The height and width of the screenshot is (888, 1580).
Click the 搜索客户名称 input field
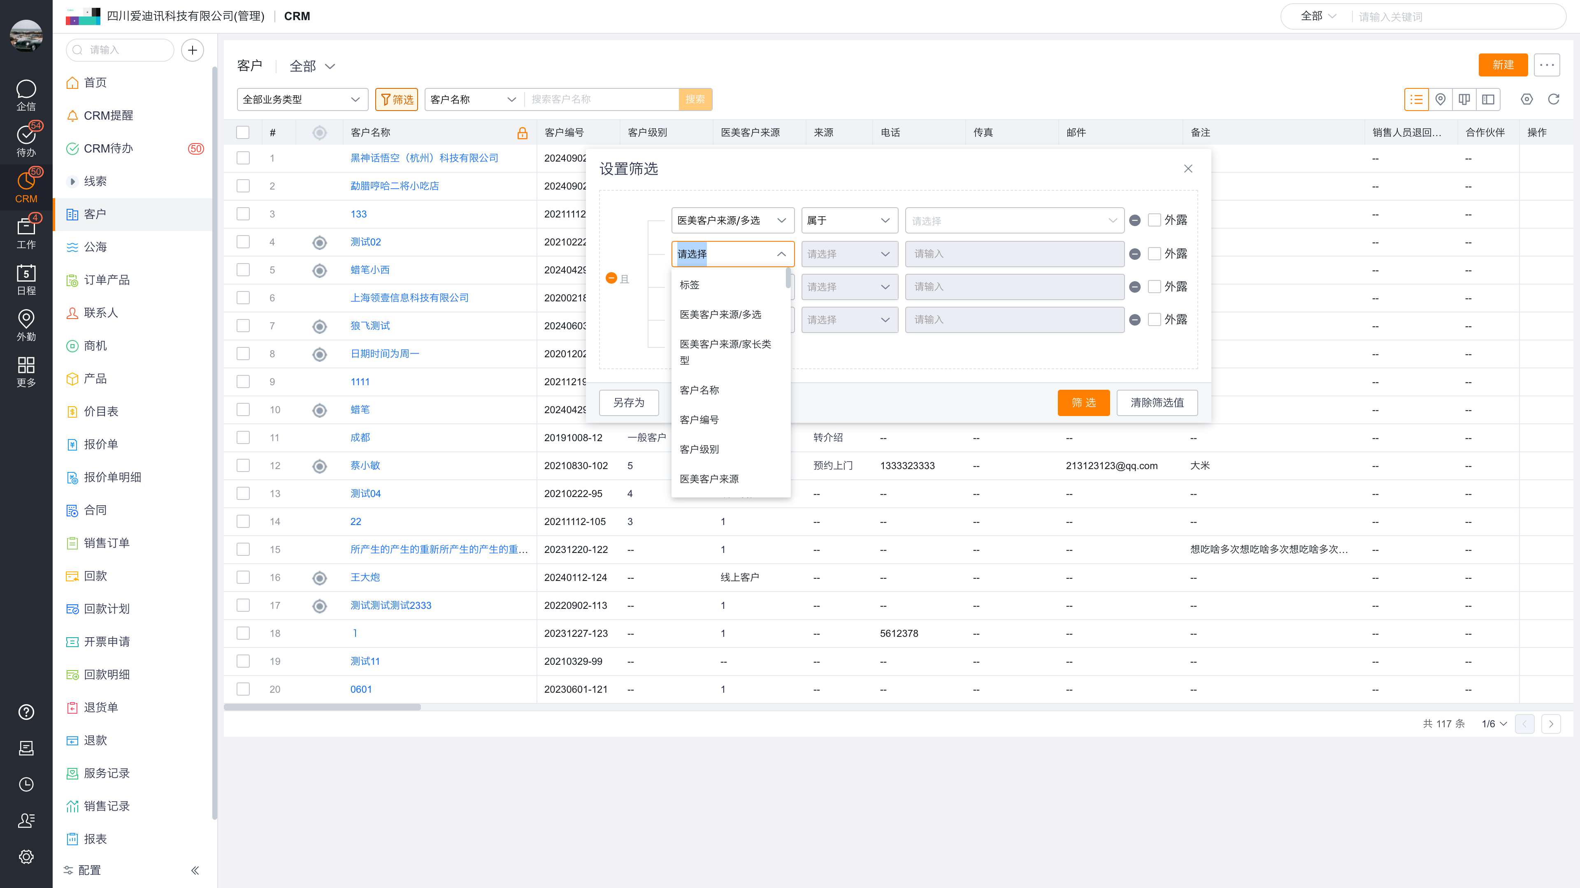[x=601, y=99]
